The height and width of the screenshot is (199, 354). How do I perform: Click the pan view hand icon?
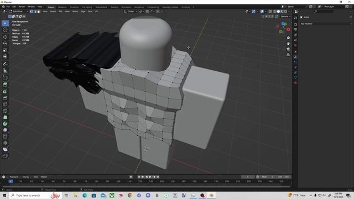(288, 44)
